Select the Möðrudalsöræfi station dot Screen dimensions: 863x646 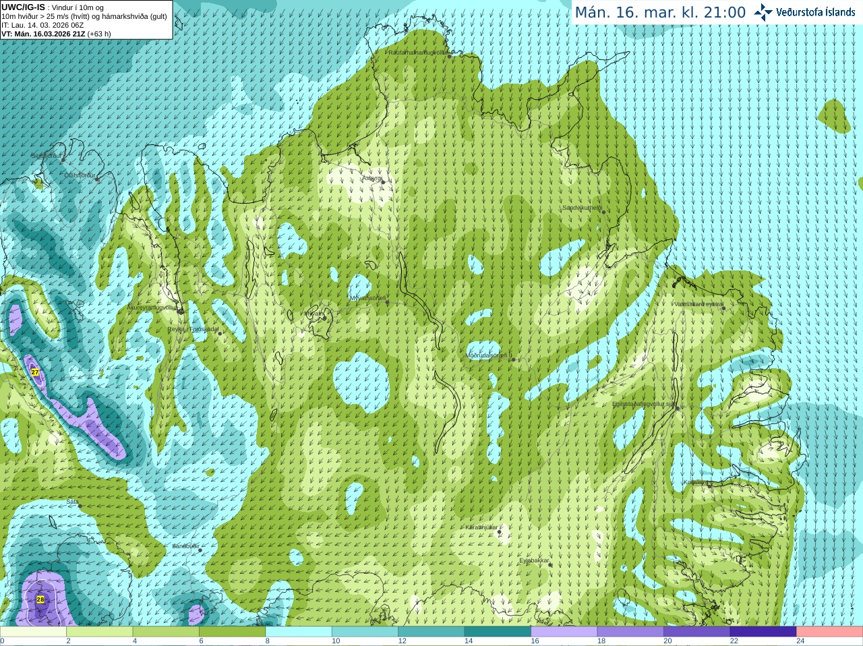[x=514, y=359]
